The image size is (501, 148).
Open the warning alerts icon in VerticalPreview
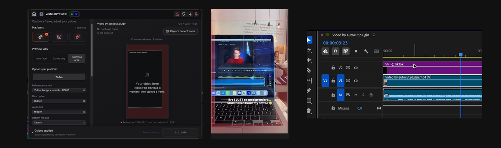177,14
